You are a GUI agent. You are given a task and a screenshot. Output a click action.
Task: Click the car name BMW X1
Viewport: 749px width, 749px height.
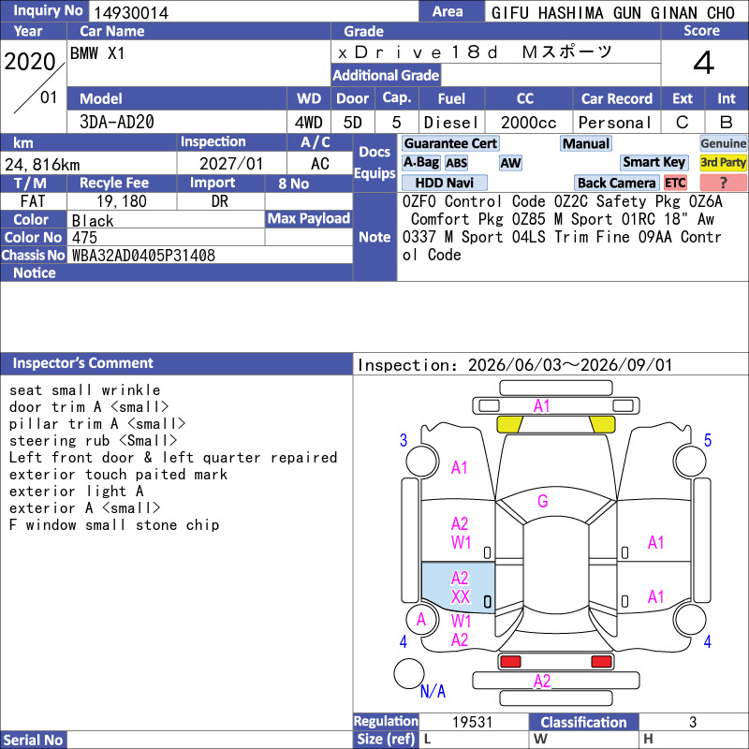point(97,53)
